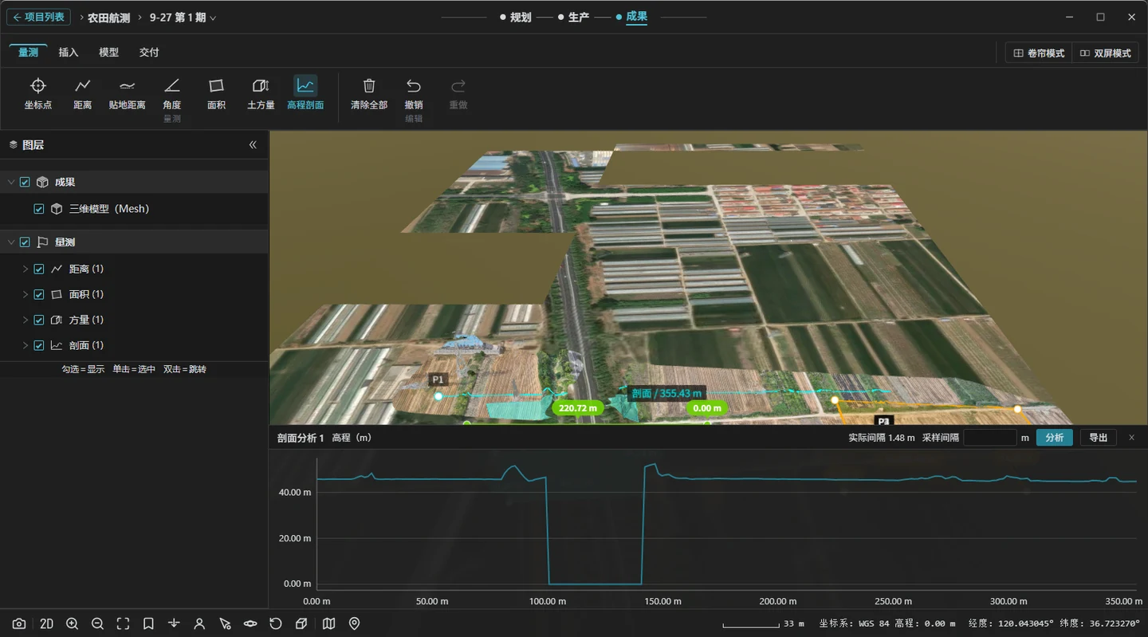Click the fit-to-view frame icon
This screenshot has height=637, width=1148.
123,623
